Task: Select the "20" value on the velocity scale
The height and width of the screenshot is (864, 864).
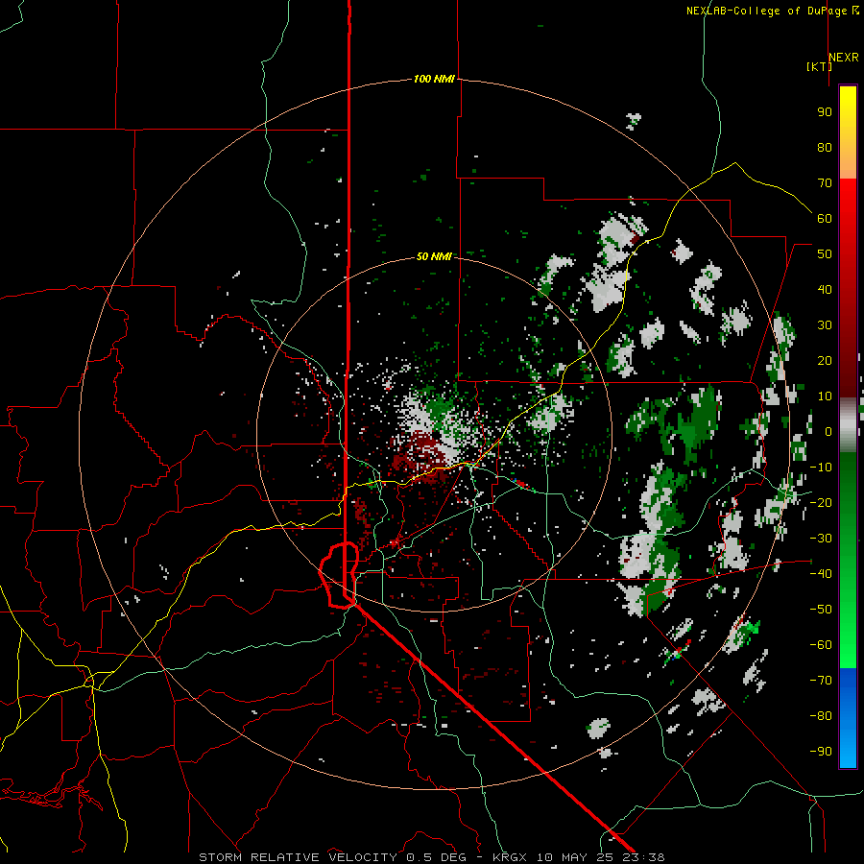Action: (x=825, y=360)
